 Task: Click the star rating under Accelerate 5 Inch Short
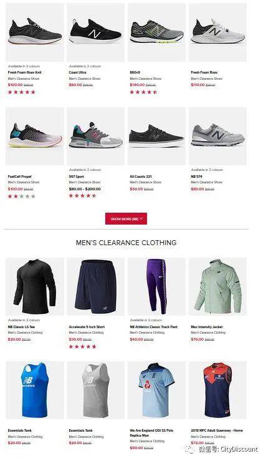[82, 347]
